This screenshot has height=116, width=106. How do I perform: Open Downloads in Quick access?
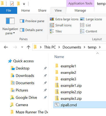click(x=25, y=76)
